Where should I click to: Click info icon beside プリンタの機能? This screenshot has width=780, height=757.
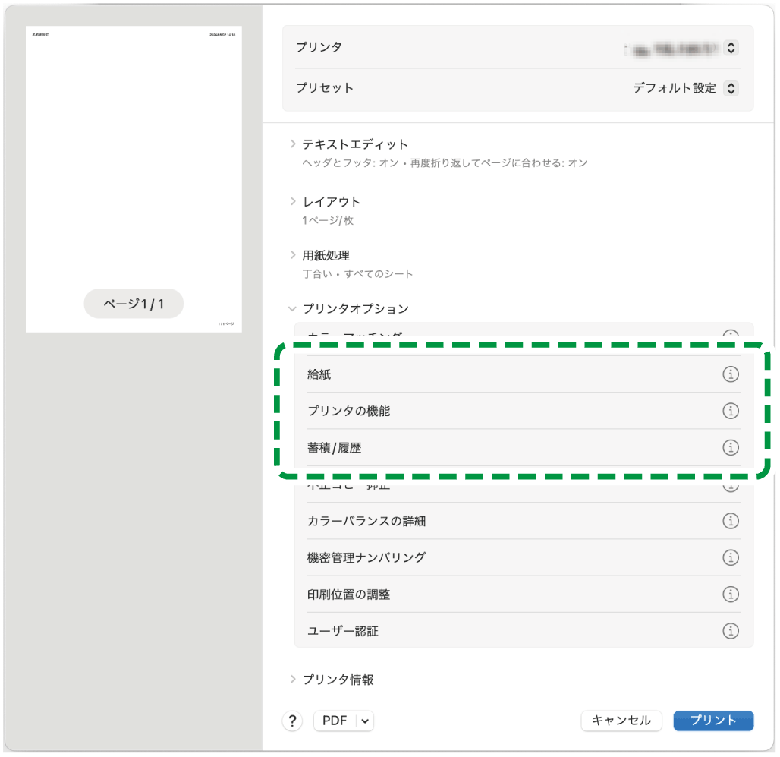(730, 411)
